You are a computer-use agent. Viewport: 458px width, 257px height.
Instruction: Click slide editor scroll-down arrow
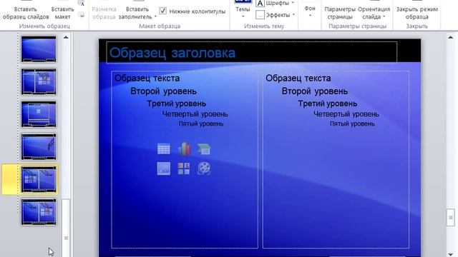[x=451, y=255]
